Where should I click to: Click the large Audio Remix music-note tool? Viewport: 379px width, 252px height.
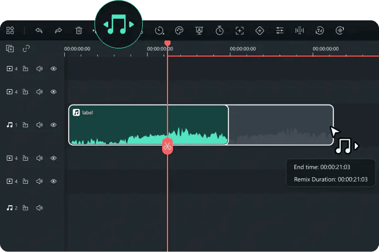(118, 25)
